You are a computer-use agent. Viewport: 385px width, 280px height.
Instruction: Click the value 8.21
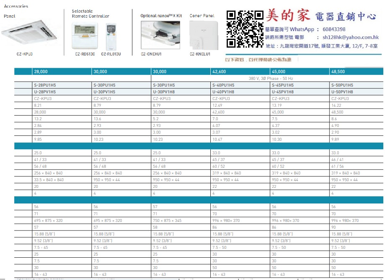pyautogui.click(x=38, y=105)
